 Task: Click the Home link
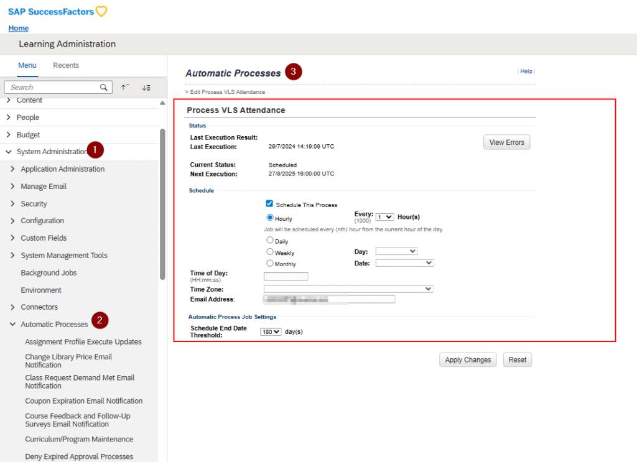tap(19, 28)
